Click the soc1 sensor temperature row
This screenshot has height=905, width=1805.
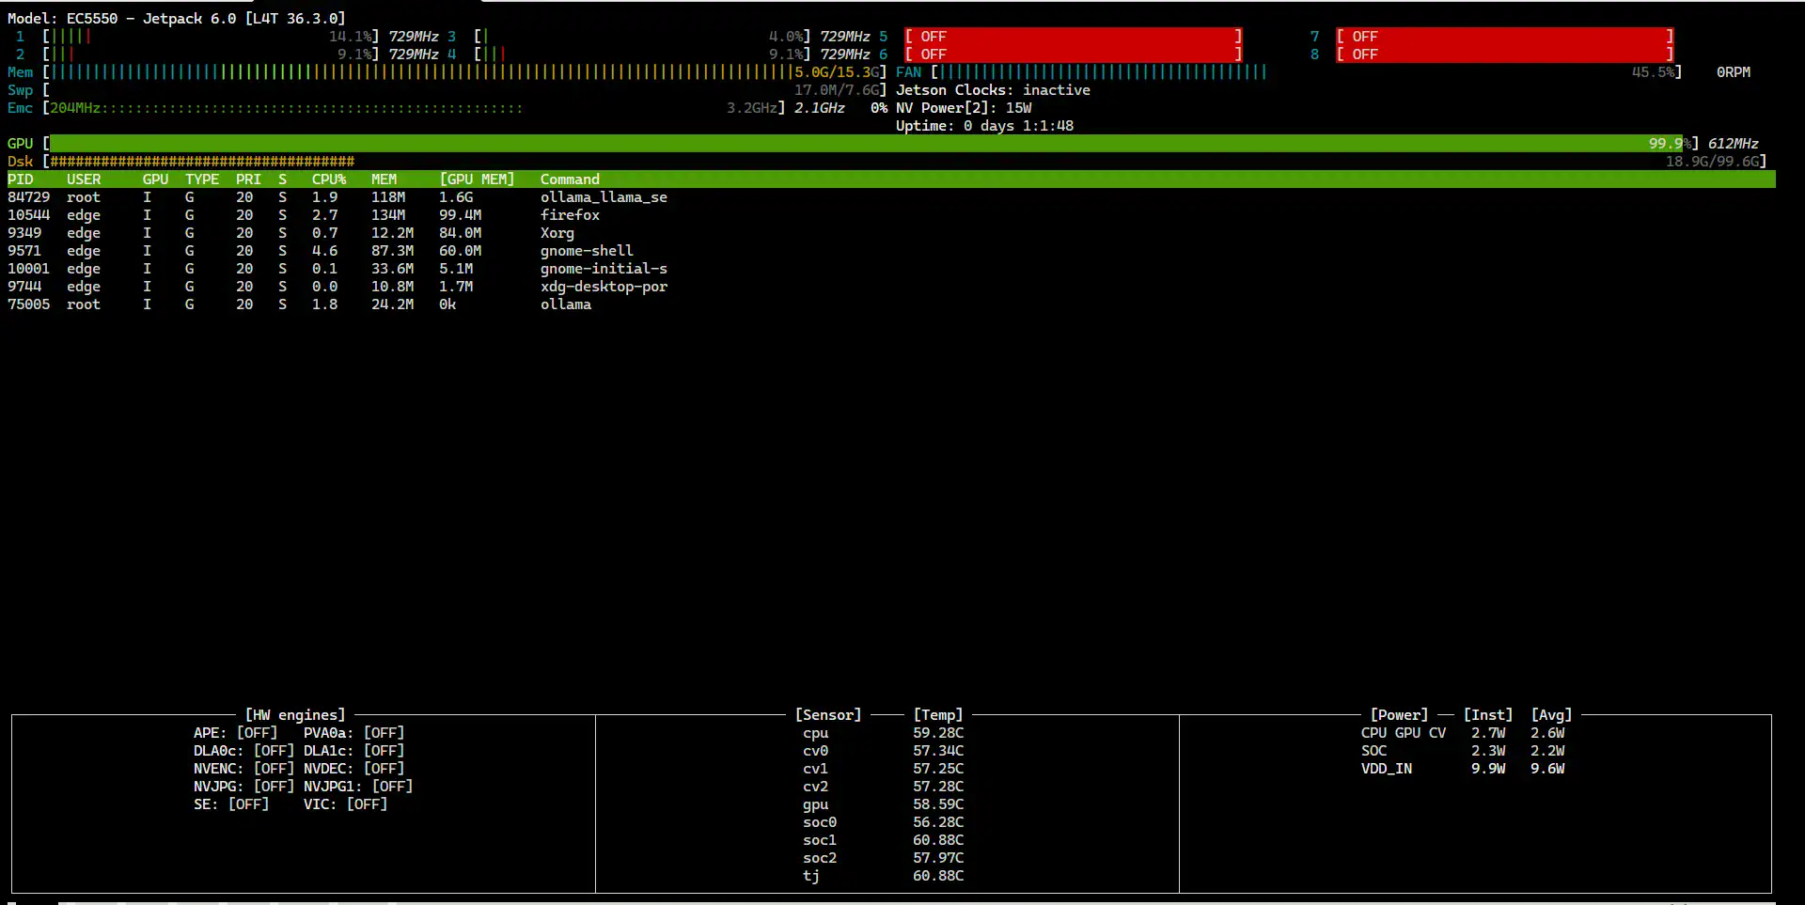pyautogui.click(x=883, y=840)
